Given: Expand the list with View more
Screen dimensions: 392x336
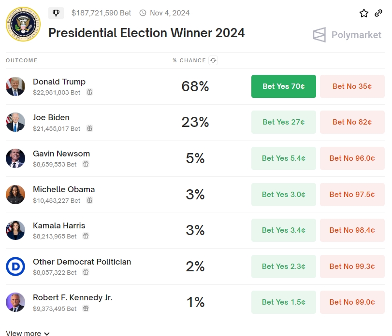Looking at the screenshot, I should 28,333.
